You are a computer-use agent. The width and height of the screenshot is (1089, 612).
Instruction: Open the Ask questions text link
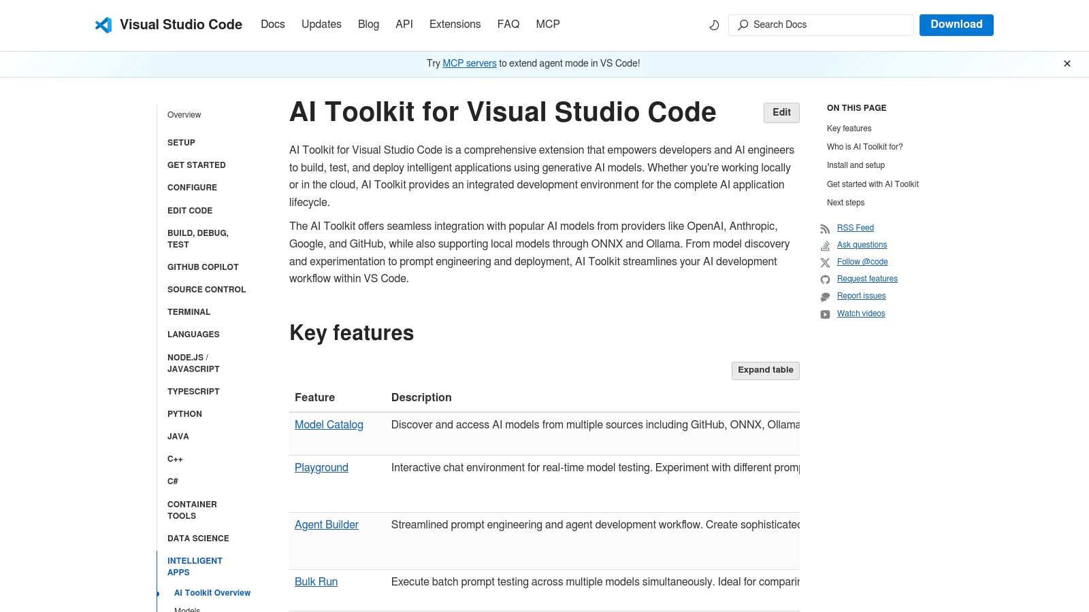[862, 245]
